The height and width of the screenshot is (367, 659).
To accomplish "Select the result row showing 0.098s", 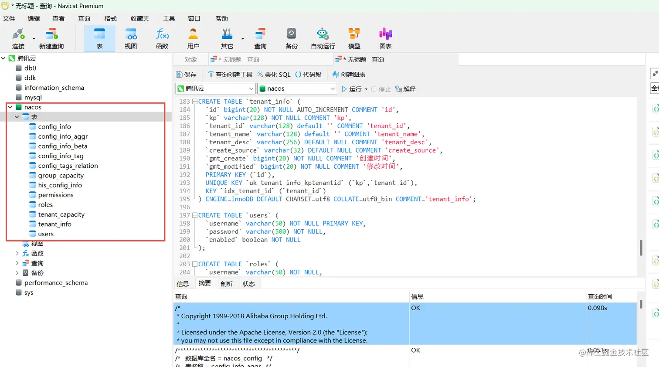I will pyautogui.click(x=405, y=324).
